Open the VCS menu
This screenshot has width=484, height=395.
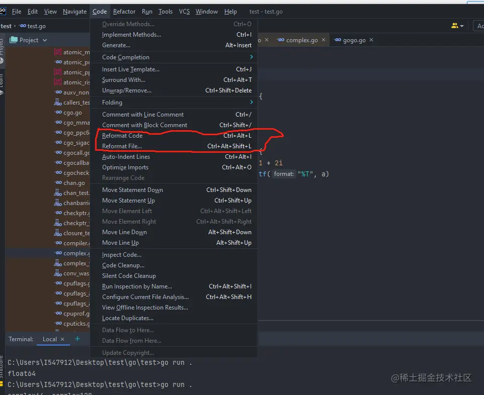(184, 12)
